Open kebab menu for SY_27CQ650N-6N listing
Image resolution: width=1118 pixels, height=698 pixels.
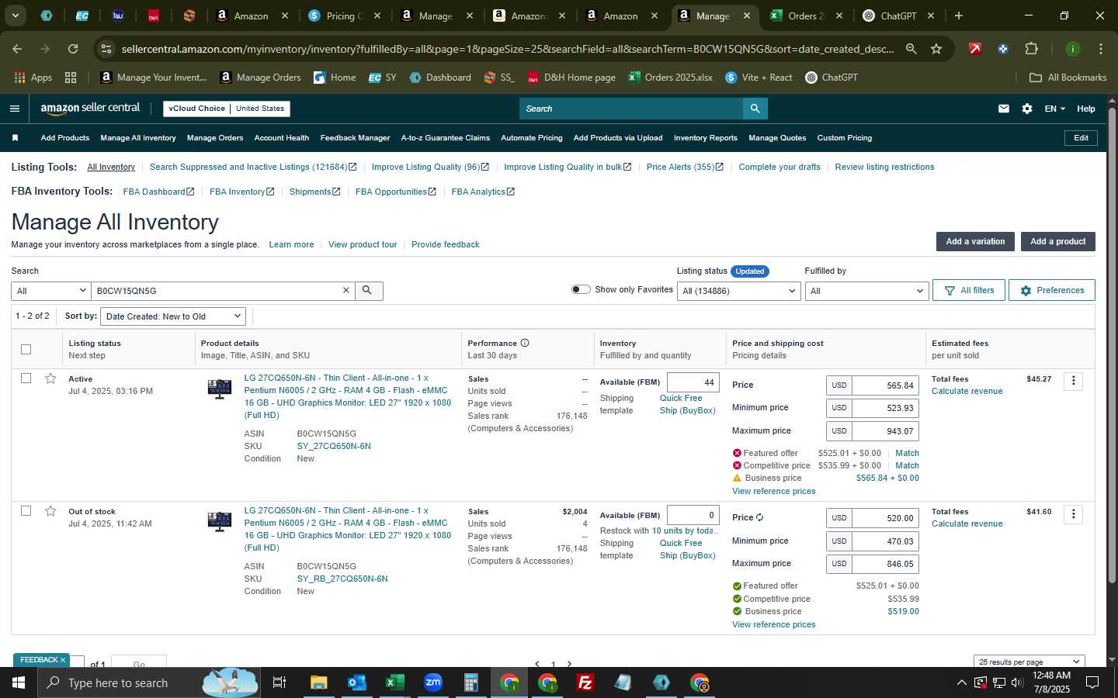click(1074, 381)
